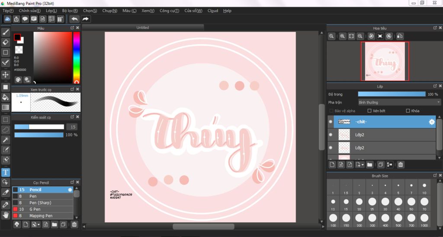
Task: Toggle visibility of first Lớp2 layer
Action: pos(331,135)
